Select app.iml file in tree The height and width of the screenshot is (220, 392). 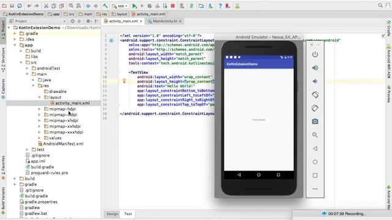(36, 161)
